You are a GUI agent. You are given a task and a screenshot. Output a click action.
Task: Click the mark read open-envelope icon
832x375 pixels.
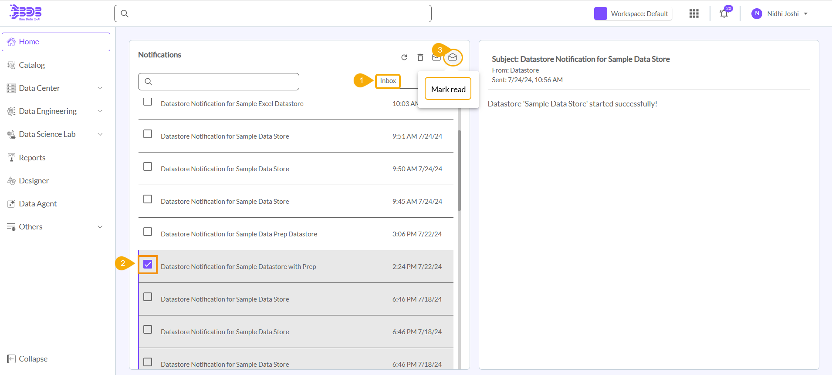(x=453, y=57)
